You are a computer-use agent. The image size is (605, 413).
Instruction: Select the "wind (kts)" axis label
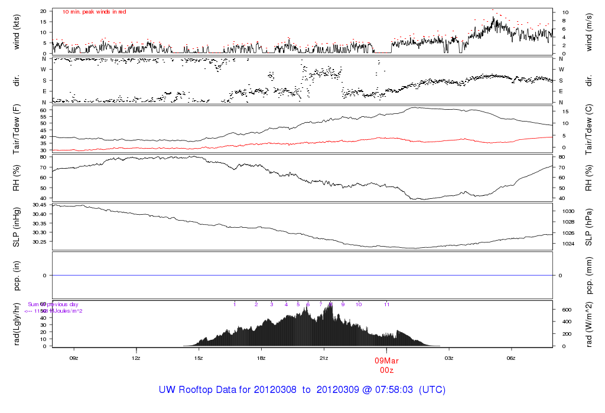point(16,32)
